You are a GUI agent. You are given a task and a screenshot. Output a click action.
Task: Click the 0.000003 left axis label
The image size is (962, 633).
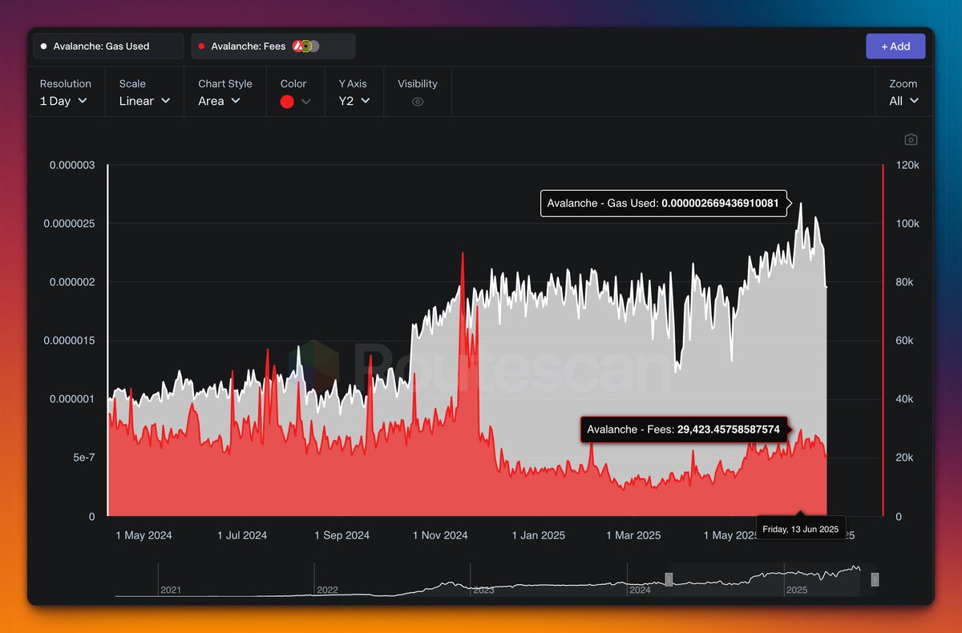point(72,165)
